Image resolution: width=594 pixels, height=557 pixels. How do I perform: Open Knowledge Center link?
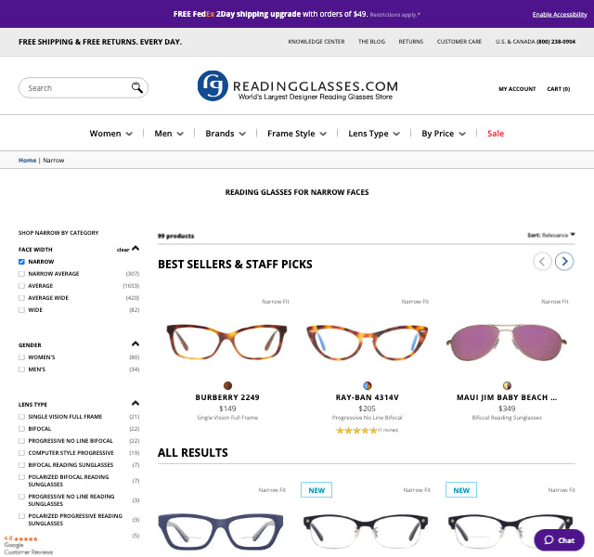point(316,42)
